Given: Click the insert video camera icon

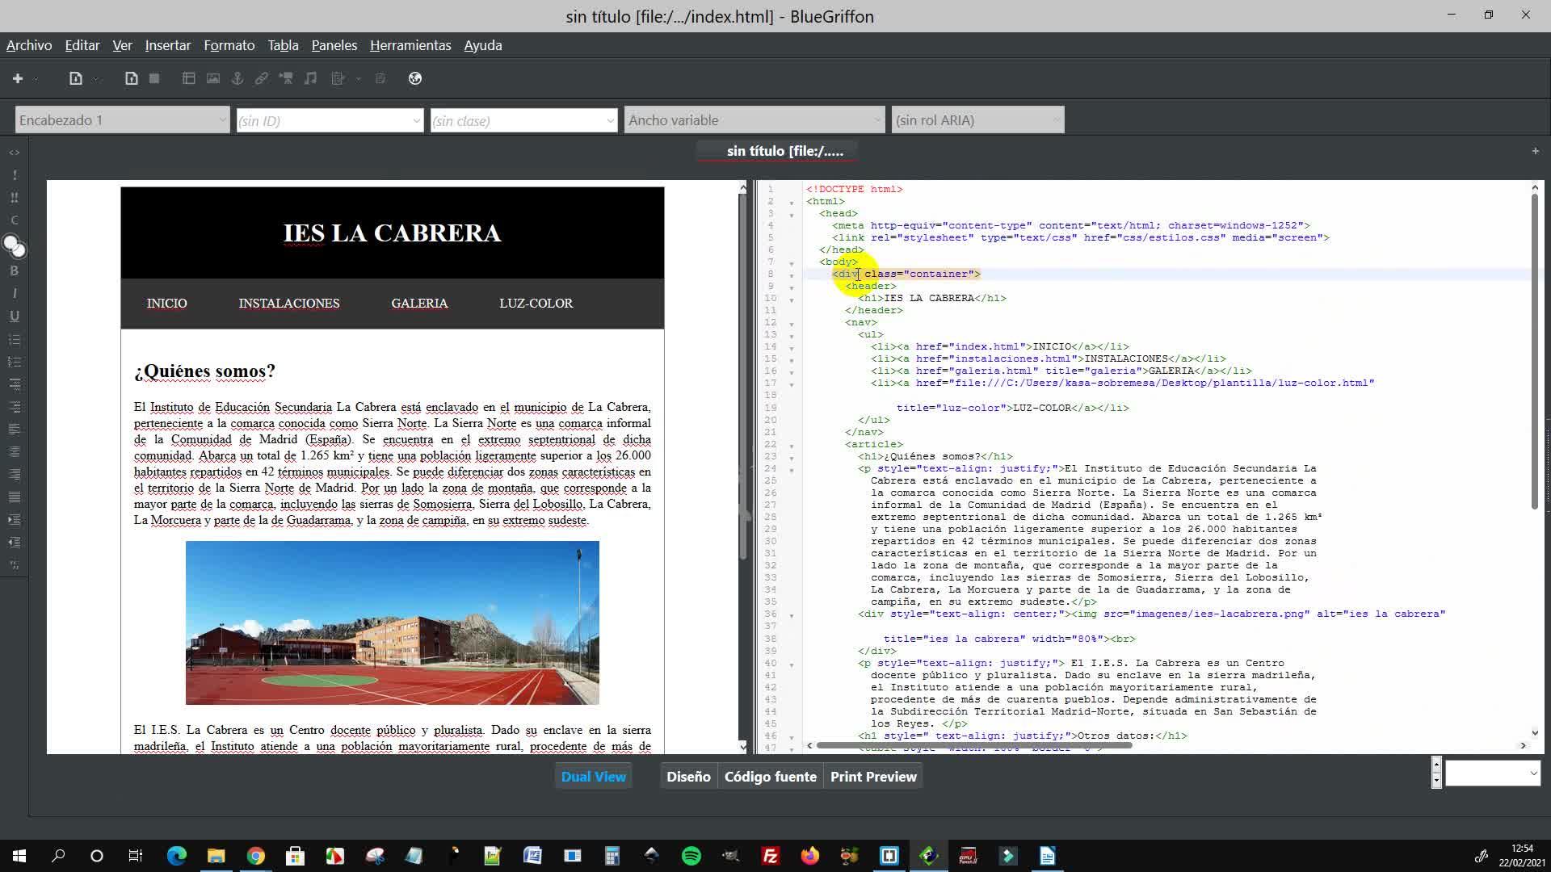Looking at the screenshot, I should (x=286, y=78).
